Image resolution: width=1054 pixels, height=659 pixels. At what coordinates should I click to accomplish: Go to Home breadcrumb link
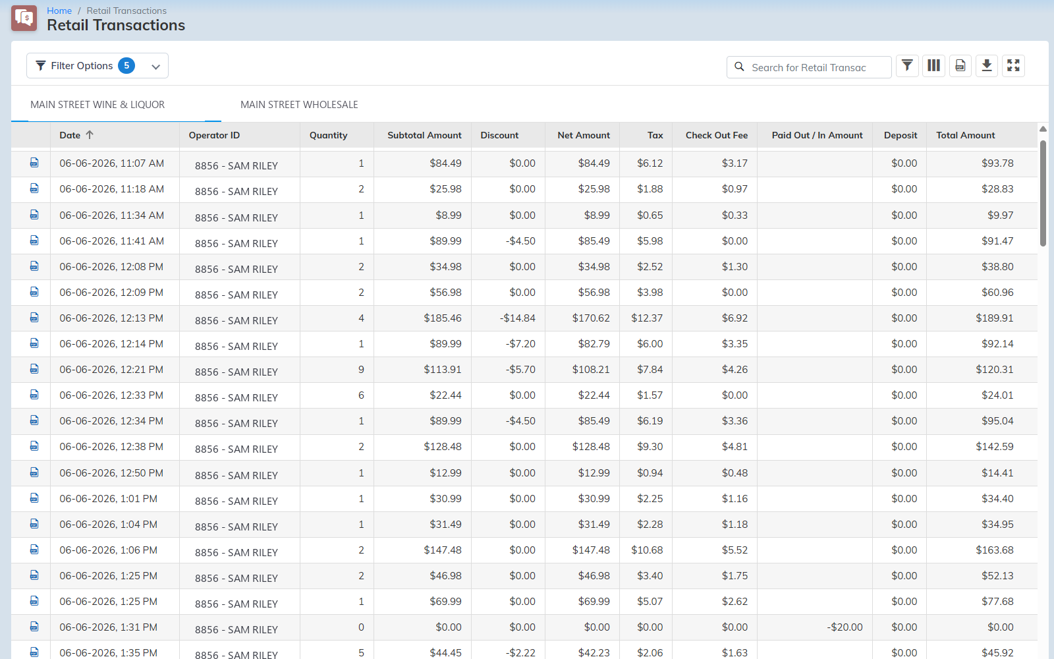pos(59,11)
